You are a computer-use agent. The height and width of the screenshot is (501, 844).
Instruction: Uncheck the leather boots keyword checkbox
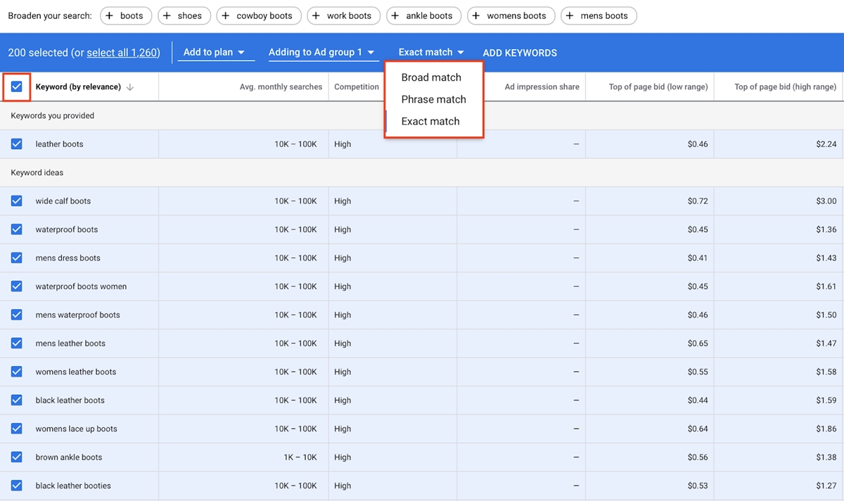[x=17, y=144]
